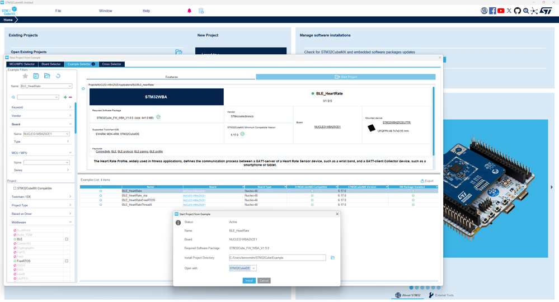Click the star beside the example details panel
The width and height of the screenshot is (559, 302).
[83, 89]
